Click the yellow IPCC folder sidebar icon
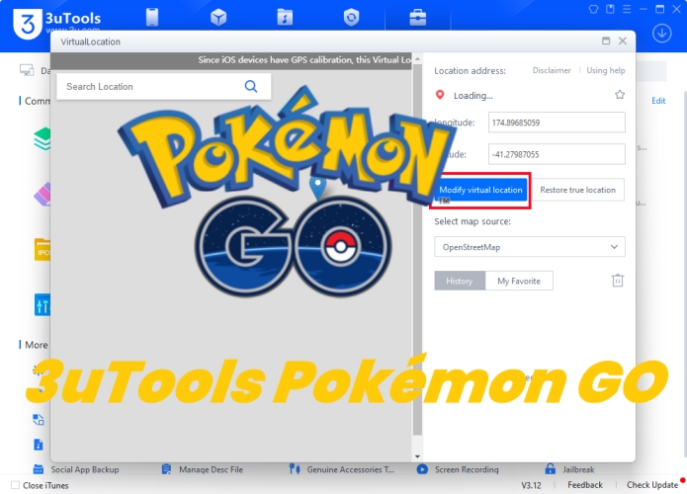This screenshot has height=494, width=687. click(x=43, y=249)
